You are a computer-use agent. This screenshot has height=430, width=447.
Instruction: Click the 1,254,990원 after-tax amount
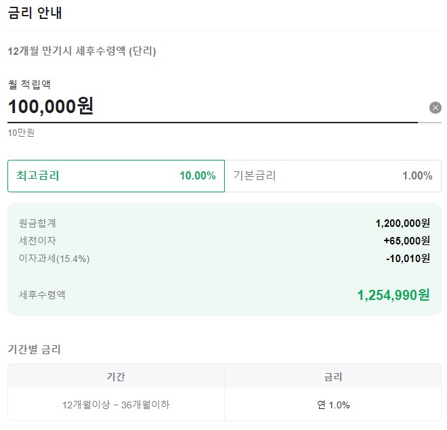(393, 295)
